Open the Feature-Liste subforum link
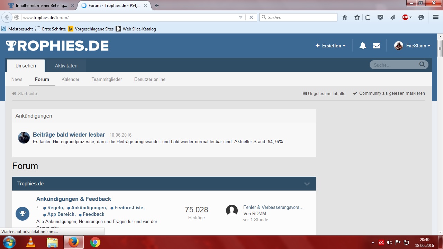The height and width of the screenshot is (249, 443). [129, 207]
